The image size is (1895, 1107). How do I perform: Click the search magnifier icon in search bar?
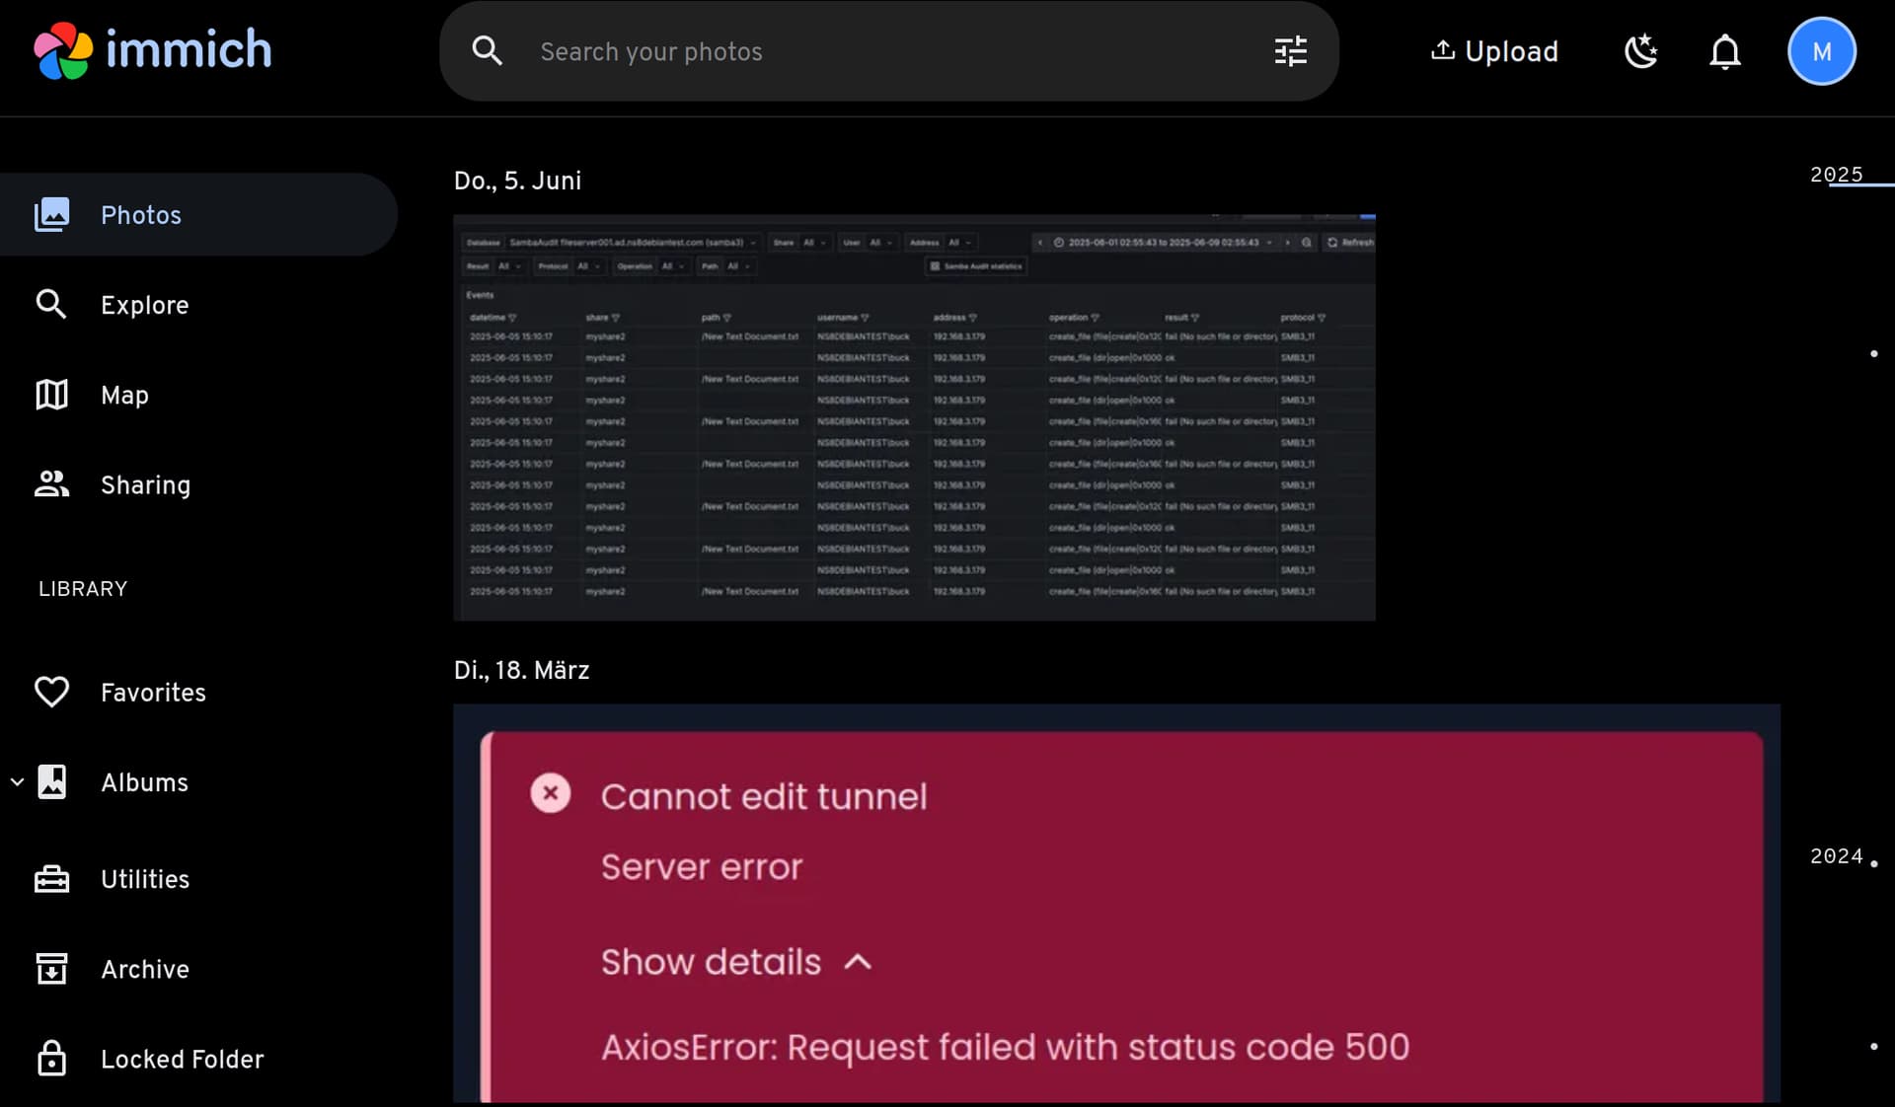point(488,51)
